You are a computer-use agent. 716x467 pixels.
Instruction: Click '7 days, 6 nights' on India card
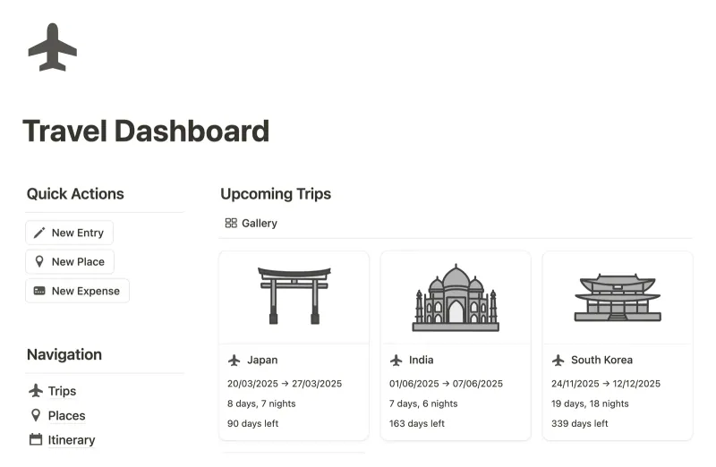(x=423, y=404)
